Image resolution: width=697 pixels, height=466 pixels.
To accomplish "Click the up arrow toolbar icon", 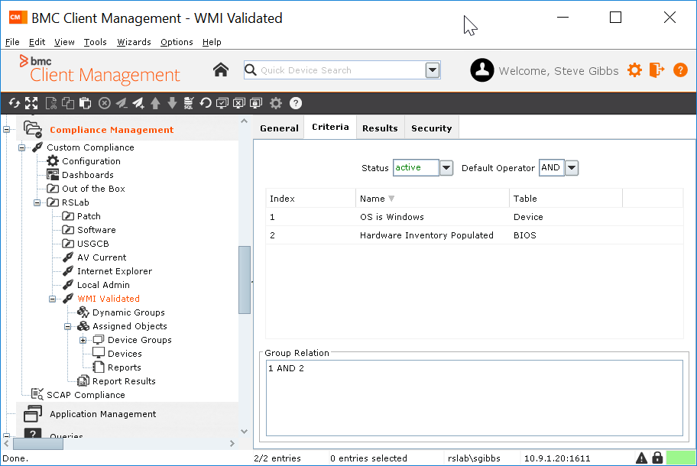I will 155,103.
